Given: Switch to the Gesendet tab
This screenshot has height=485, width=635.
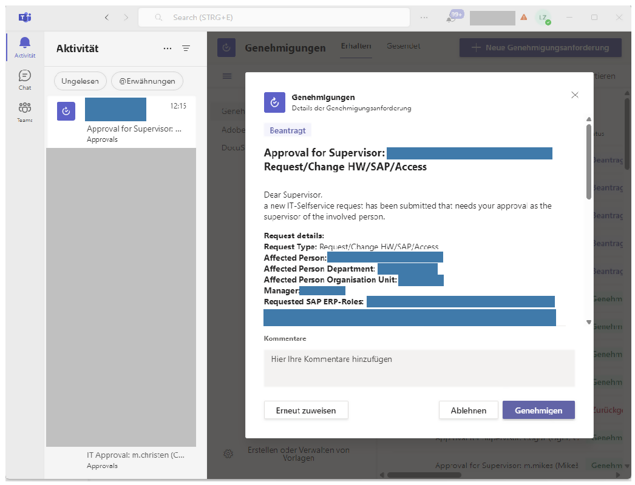Looking at the screenshot, I should click(x=403, y=46).
